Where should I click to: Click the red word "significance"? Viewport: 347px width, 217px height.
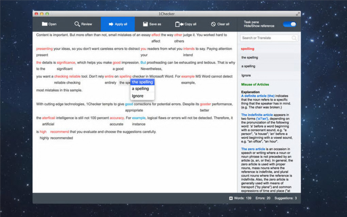coord(66,63)
